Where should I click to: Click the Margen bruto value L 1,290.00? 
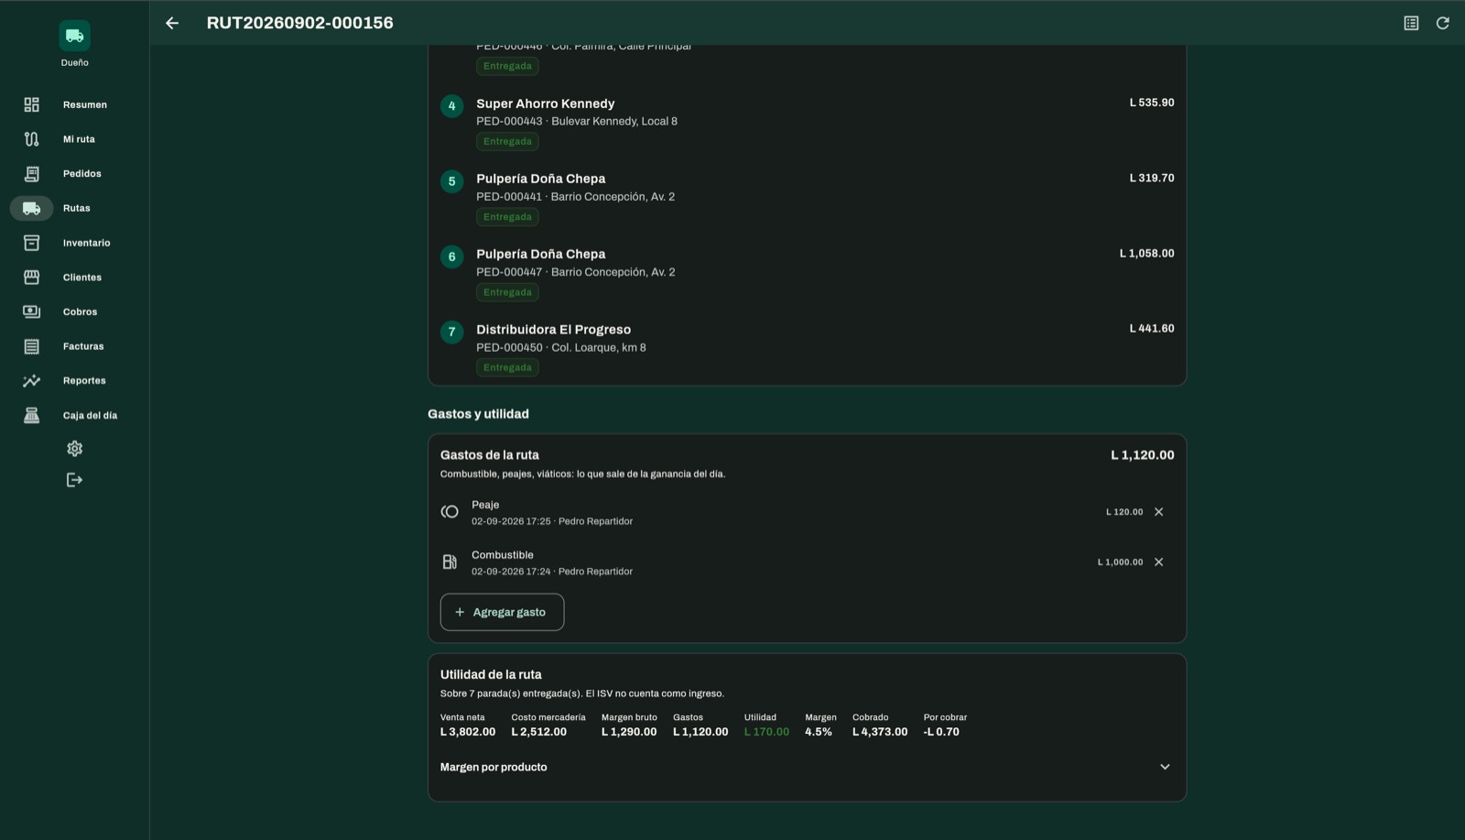tap(629, 732)
